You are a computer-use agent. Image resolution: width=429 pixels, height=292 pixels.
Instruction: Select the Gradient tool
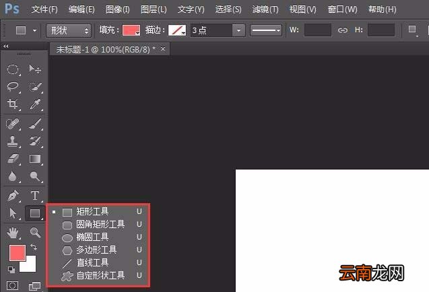[x=35, y=159]
